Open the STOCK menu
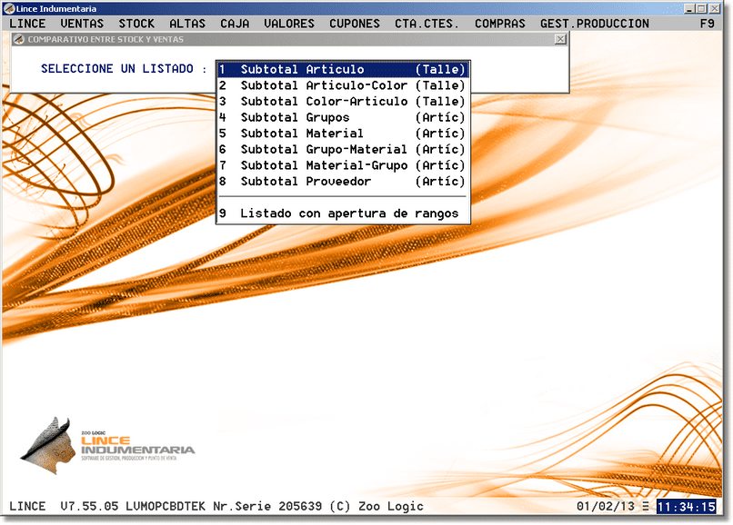The image size is (733, 525). 136,24
